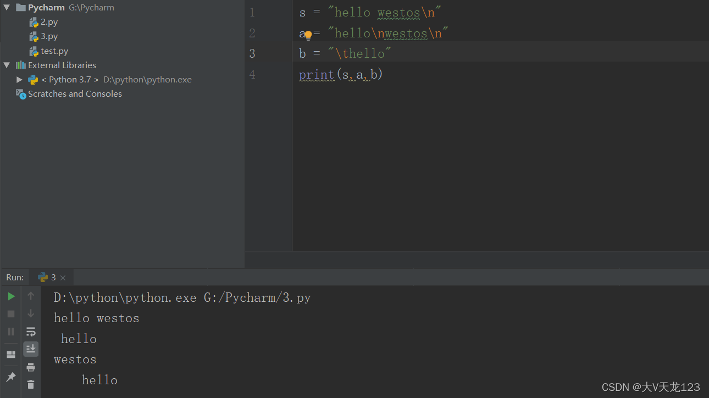This screenshot has width=709, height=398.
Task: Click the Scratches and Consoles icon
Action: [x=21, y=94]
